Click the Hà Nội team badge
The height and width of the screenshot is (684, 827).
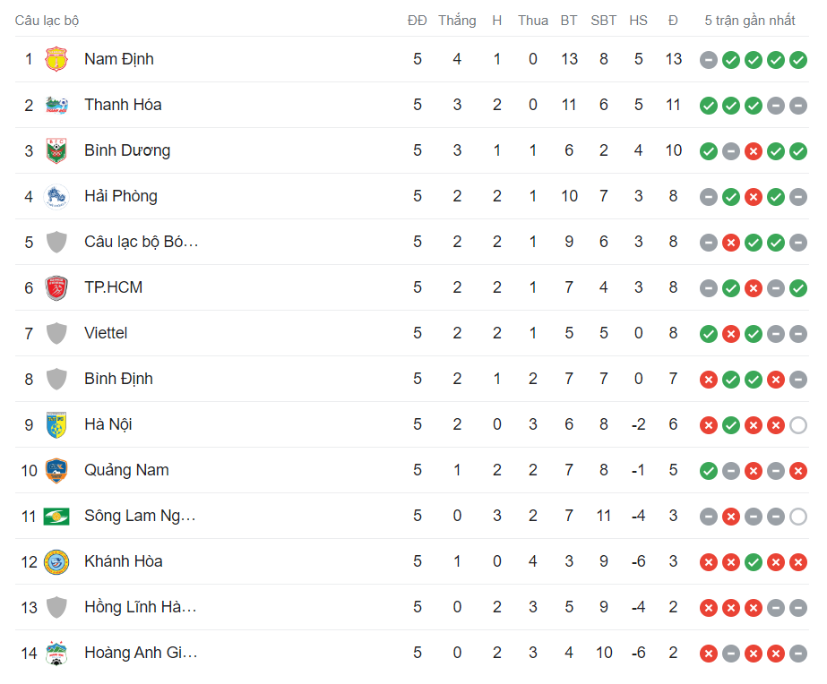(x=56, y=424)
